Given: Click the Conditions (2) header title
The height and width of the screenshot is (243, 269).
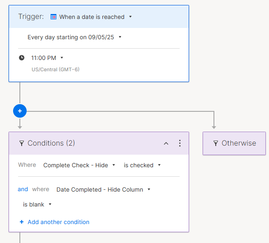Looking at the screenshot, I should 51,143.
